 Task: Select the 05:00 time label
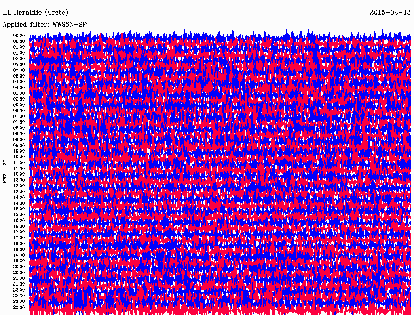pos(19,93)
